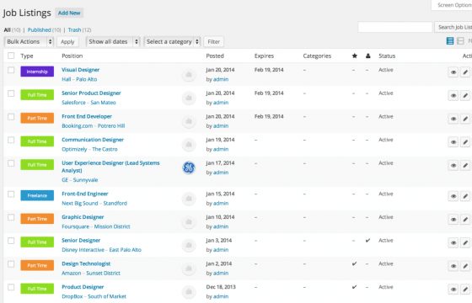472x303 pixels.
Task: Click the Add New button
Action: point(69,13)
